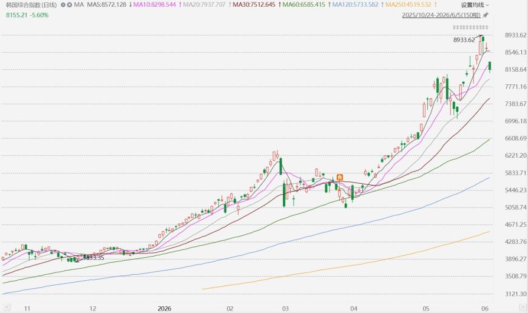528x313 pixels.
Task: Click the y-axis label 3508.79
Action: [515, 276]
